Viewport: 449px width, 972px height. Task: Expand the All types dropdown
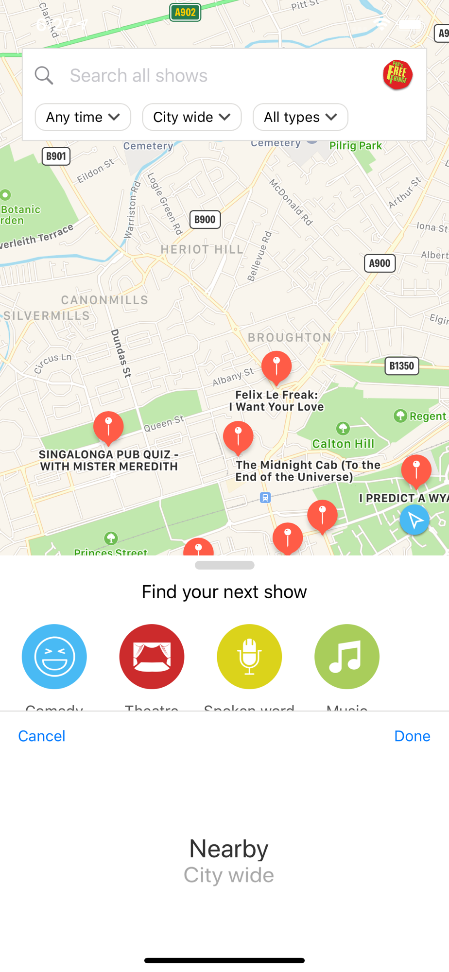pos(300,117)
